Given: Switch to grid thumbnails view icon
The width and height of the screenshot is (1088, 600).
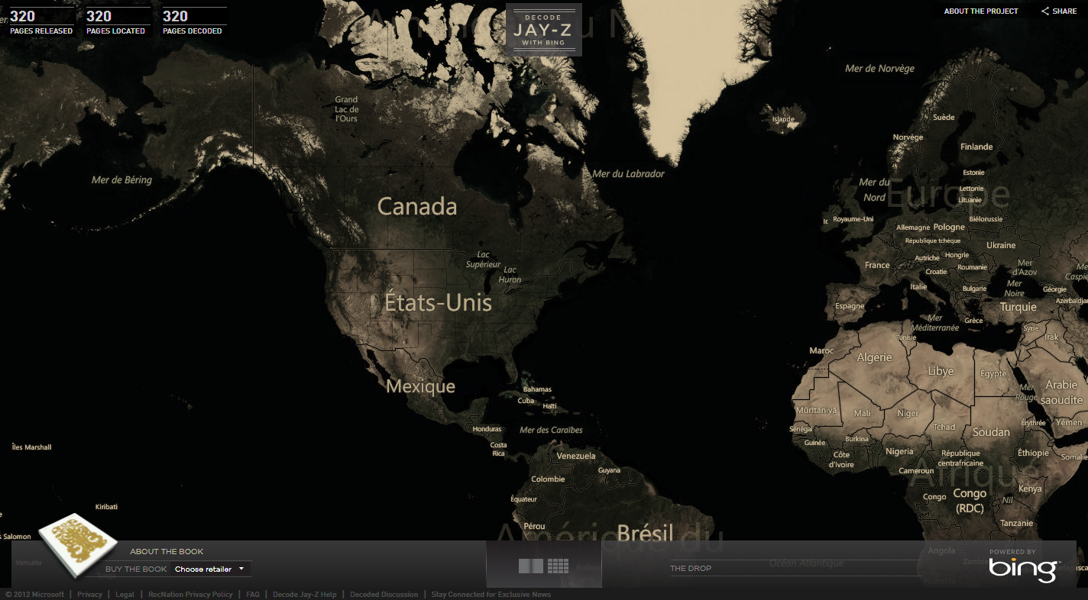Looking at the screenshot, I should (559, 566).
